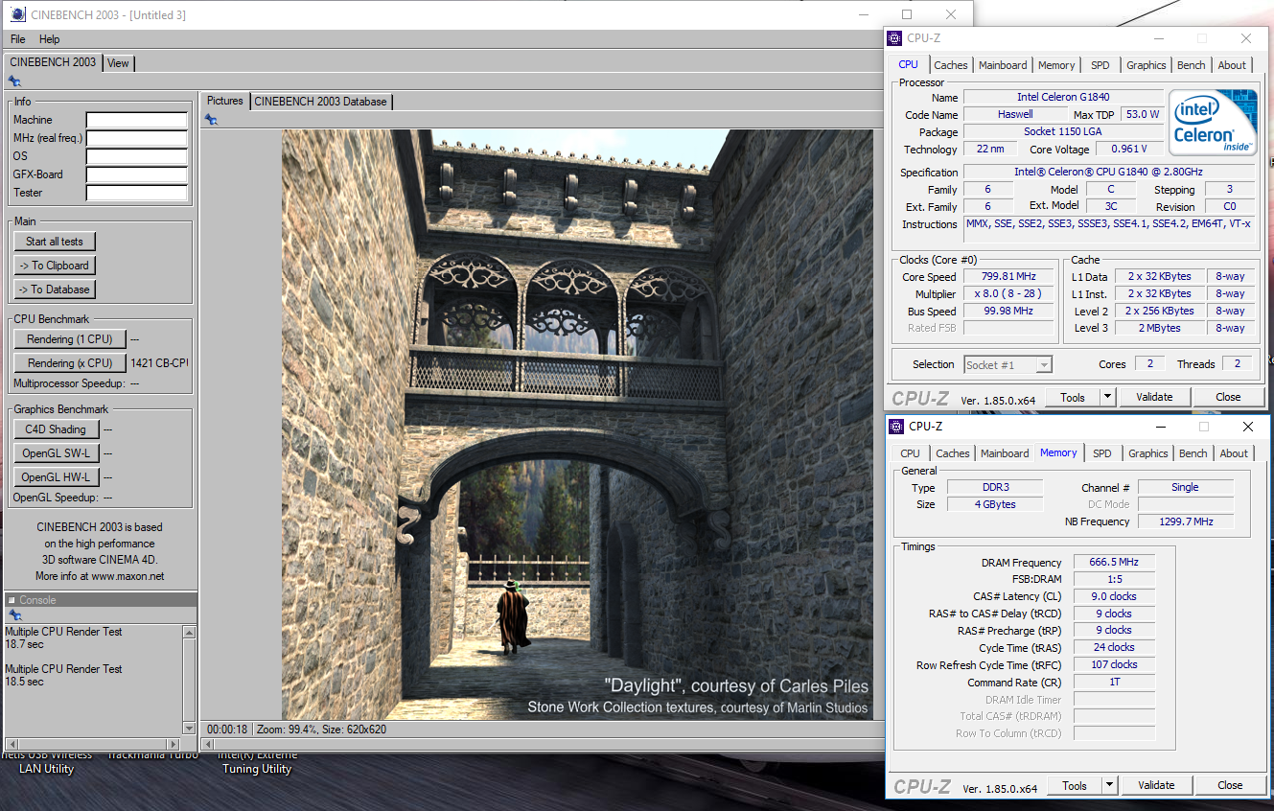Expand Tools dropdown arrow in upper CPU-Z window

[1107, 397]
